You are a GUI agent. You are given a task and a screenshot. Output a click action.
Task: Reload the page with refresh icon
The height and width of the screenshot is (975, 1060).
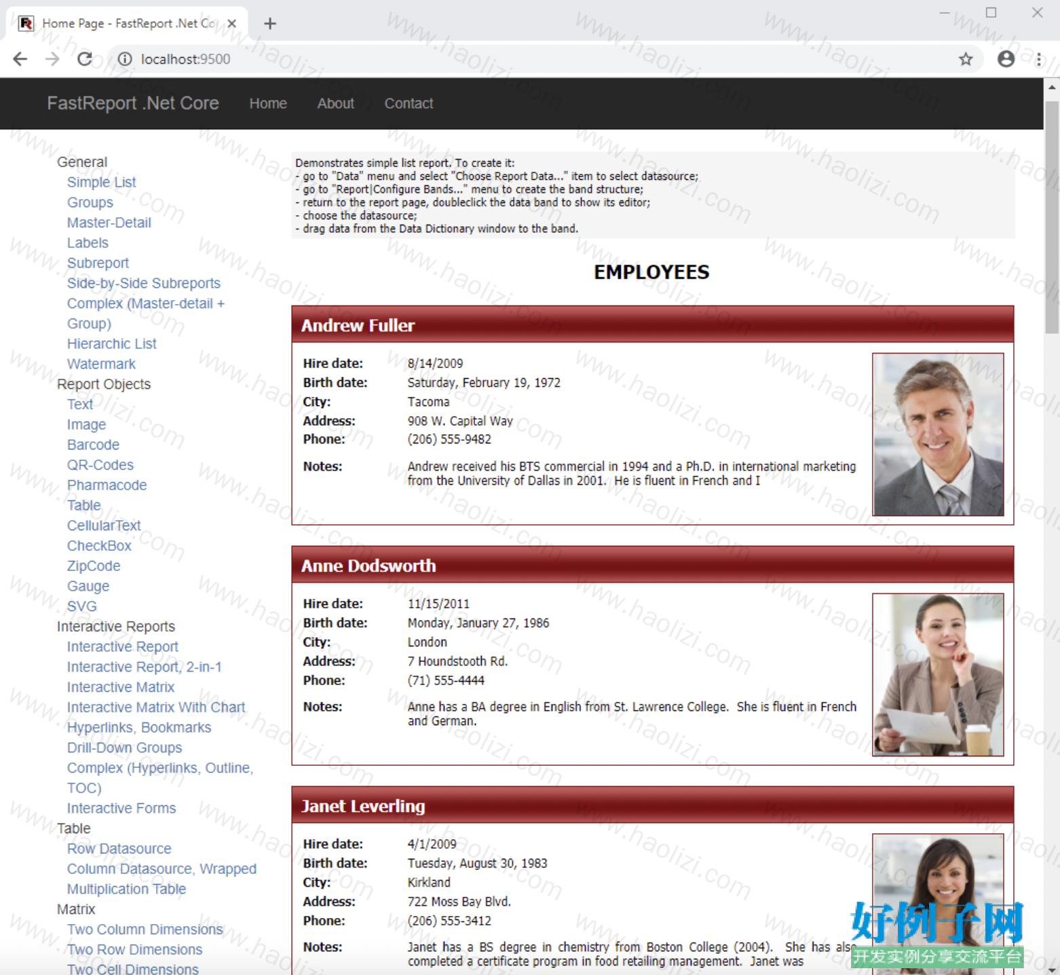point(85,59)
